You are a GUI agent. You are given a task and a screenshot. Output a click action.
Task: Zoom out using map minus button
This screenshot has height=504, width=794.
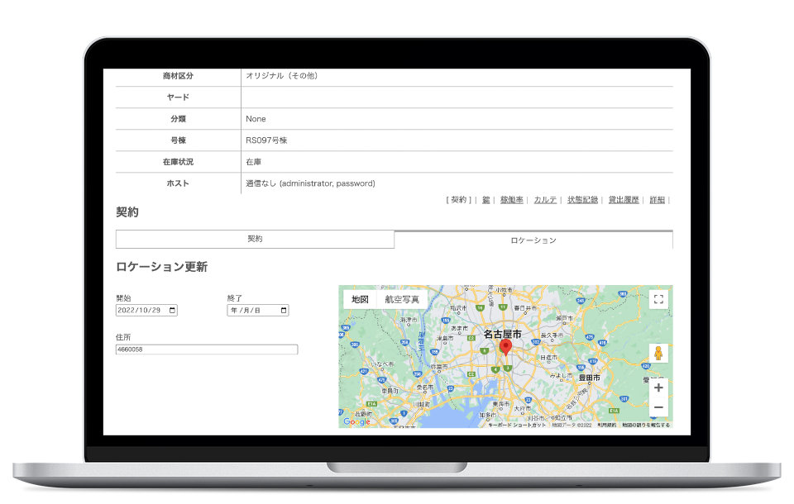(658, 407)
